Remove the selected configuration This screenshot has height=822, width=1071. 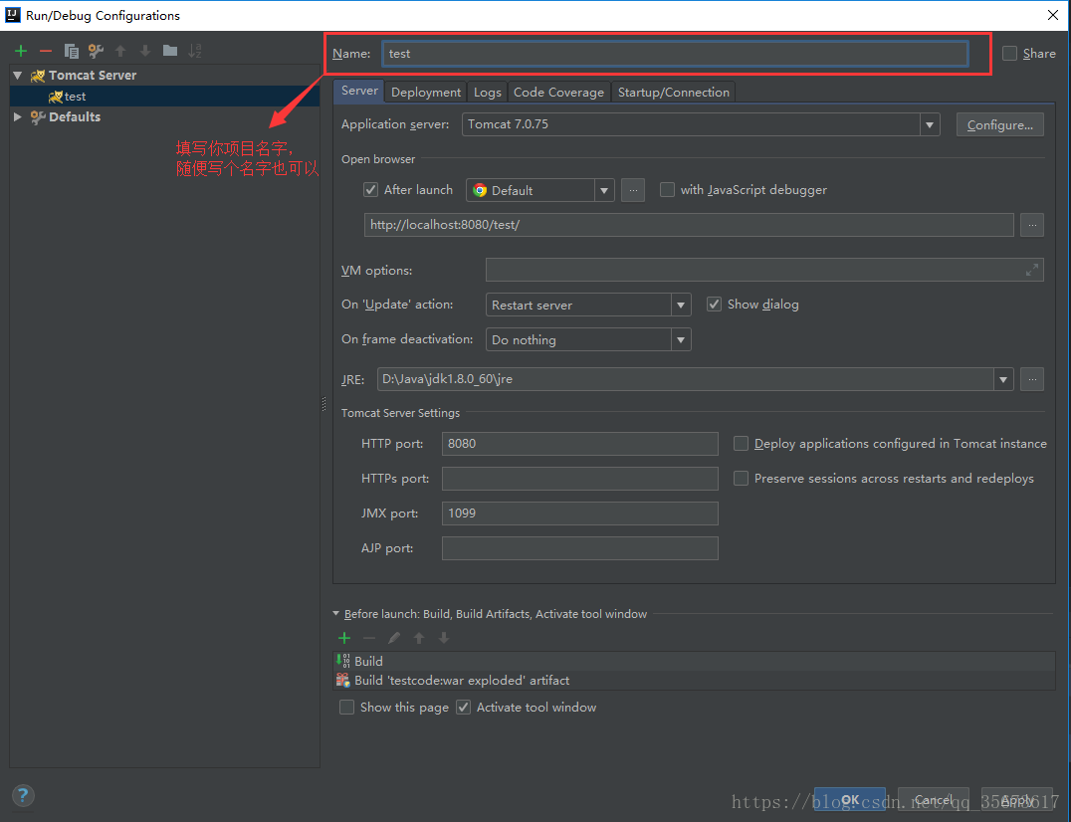pyautogui.click(x=46, y=51)
